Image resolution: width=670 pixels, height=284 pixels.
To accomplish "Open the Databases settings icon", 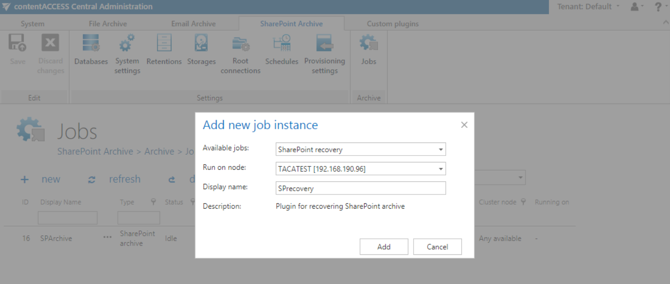I will coord(91,44).
